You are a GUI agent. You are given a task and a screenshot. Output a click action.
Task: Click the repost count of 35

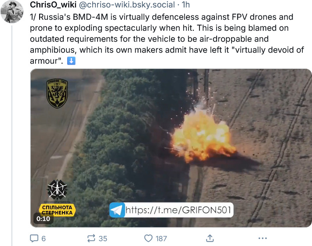coord(103,239)
